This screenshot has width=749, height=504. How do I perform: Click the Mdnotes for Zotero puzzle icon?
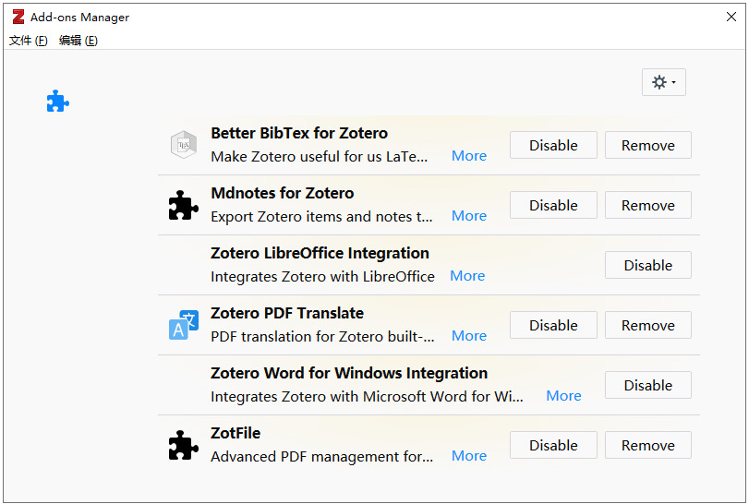coord(184,205)
